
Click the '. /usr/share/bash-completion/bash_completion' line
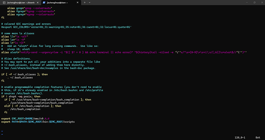[40, 103]
